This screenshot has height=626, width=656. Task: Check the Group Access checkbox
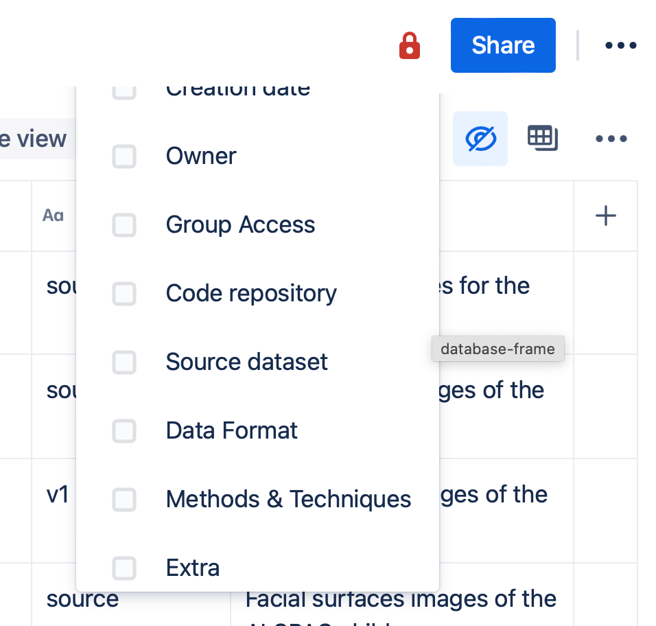[124, 225]
